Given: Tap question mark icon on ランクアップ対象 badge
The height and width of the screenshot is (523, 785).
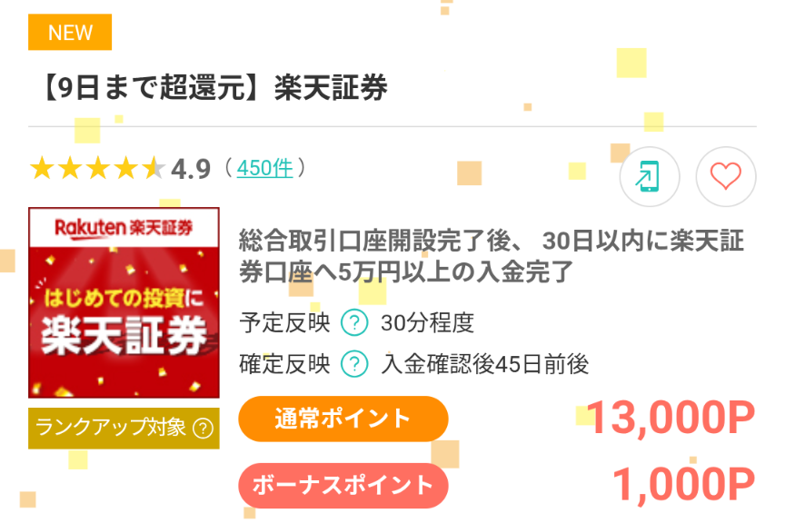Looking at the screenshot, I should tap(204, 428).
